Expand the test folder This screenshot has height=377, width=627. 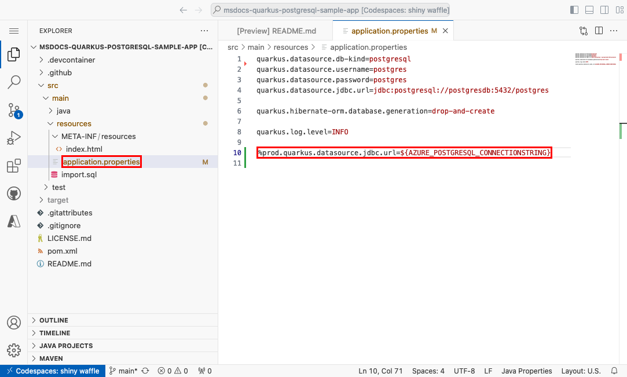(123, 187)
